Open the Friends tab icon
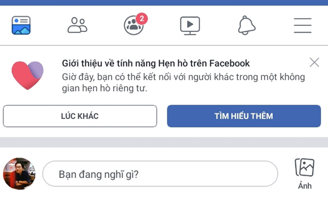This screenshot has height=199, width=328. click(x=77, y=25)
